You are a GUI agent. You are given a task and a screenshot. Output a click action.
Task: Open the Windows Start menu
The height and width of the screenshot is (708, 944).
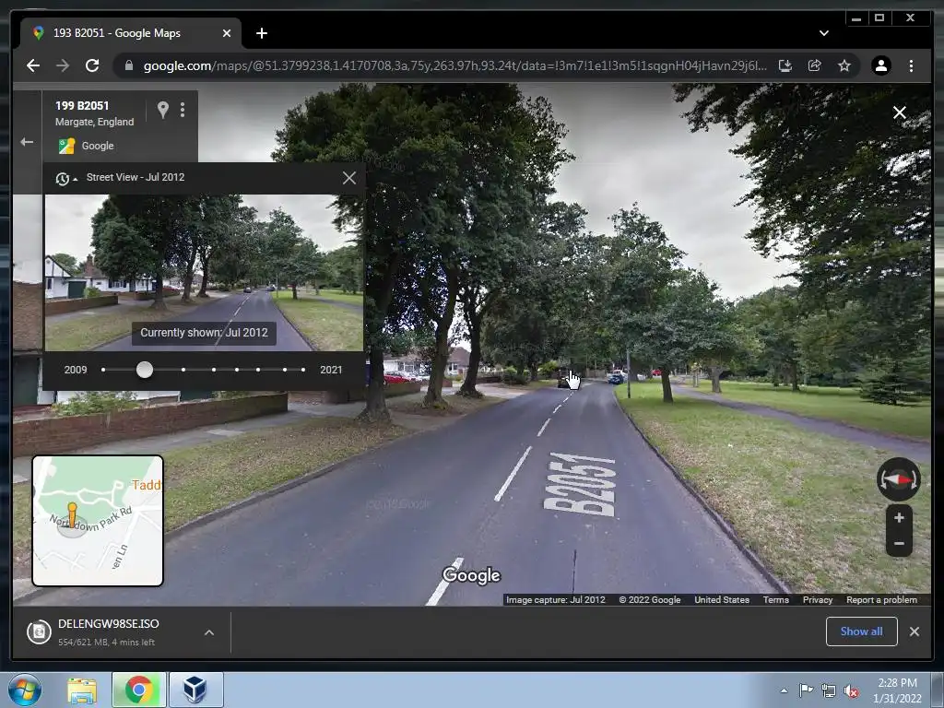[25, 690]
